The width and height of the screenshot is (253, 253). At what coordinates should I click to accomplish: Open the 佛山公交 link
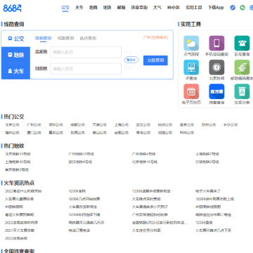(x=100, y=133)
